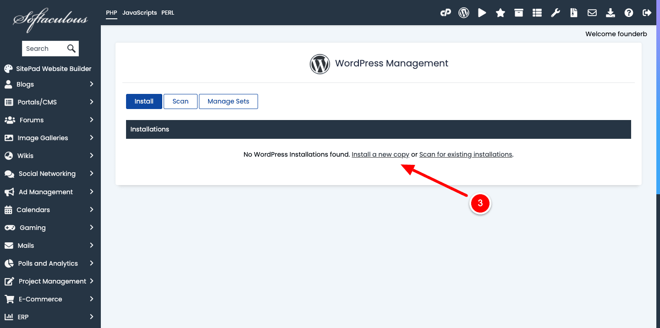Click the Scan button
Viewport: 660px width, 328px height.
[181, 101]
